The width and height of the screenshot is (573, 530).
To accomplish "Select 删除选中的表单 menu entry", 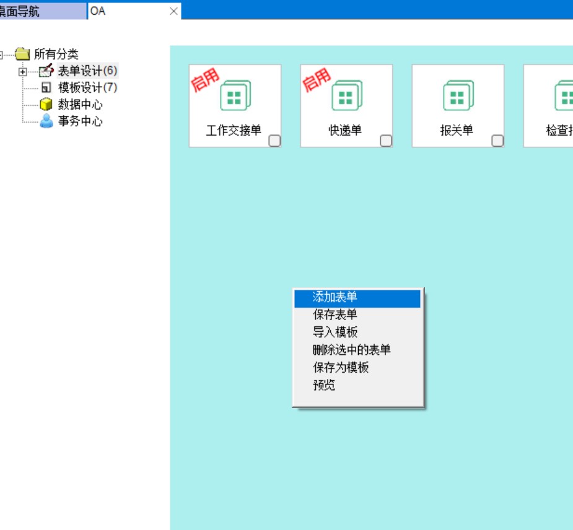I will pyautogui.click(x=352, y=350).
